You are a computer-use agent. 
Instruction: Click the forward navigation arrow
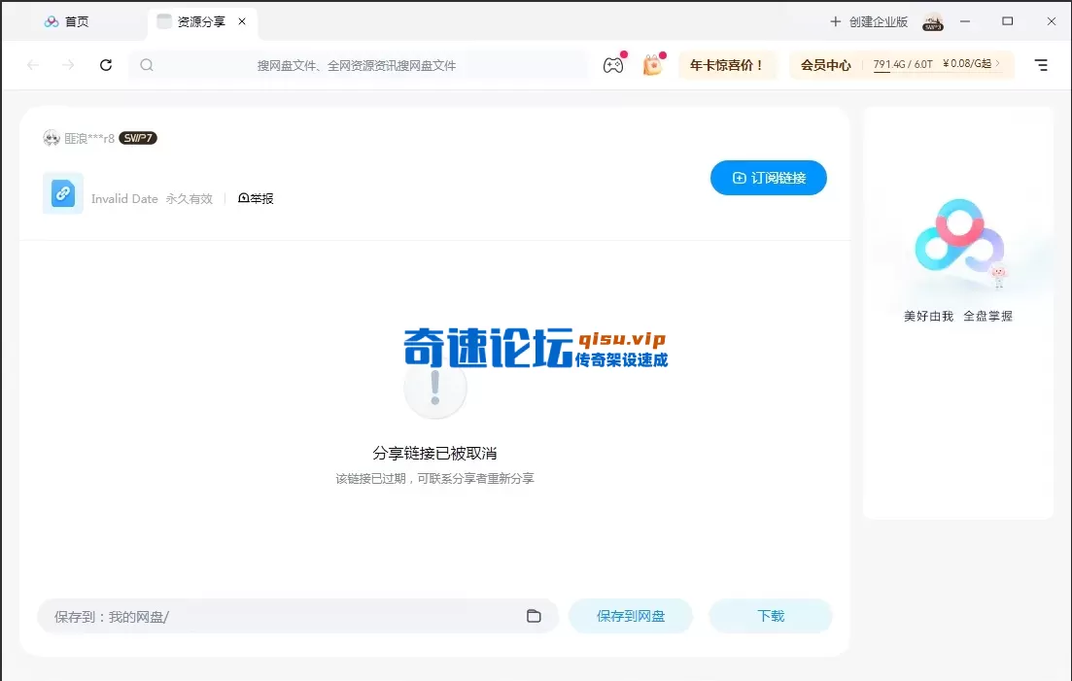click(x=68, y=65)
